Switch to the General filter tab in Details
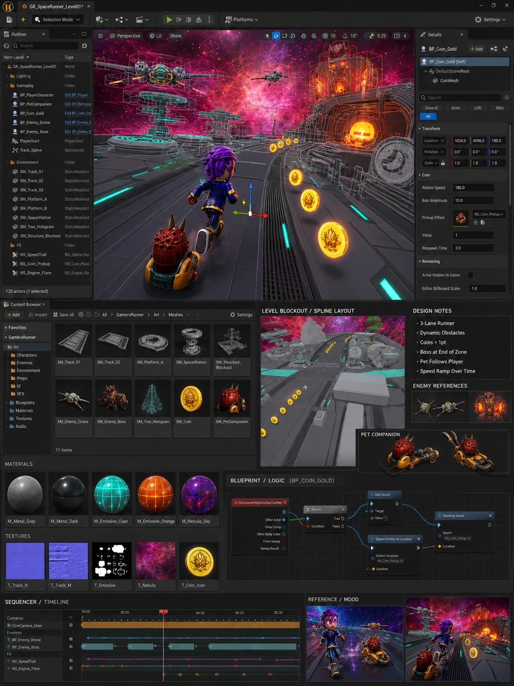 point(431,108)
